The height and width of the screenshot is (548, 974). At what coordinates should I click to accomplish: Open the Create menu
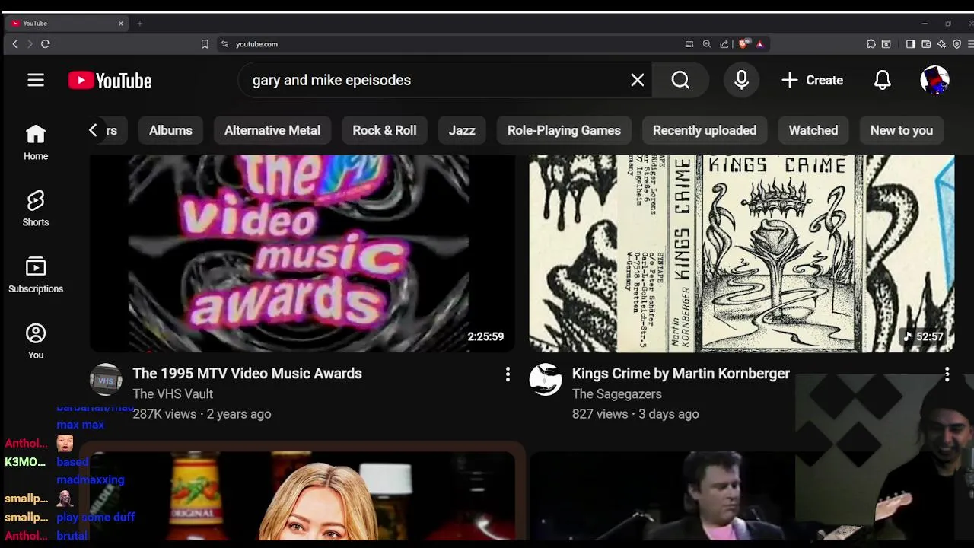812,80
